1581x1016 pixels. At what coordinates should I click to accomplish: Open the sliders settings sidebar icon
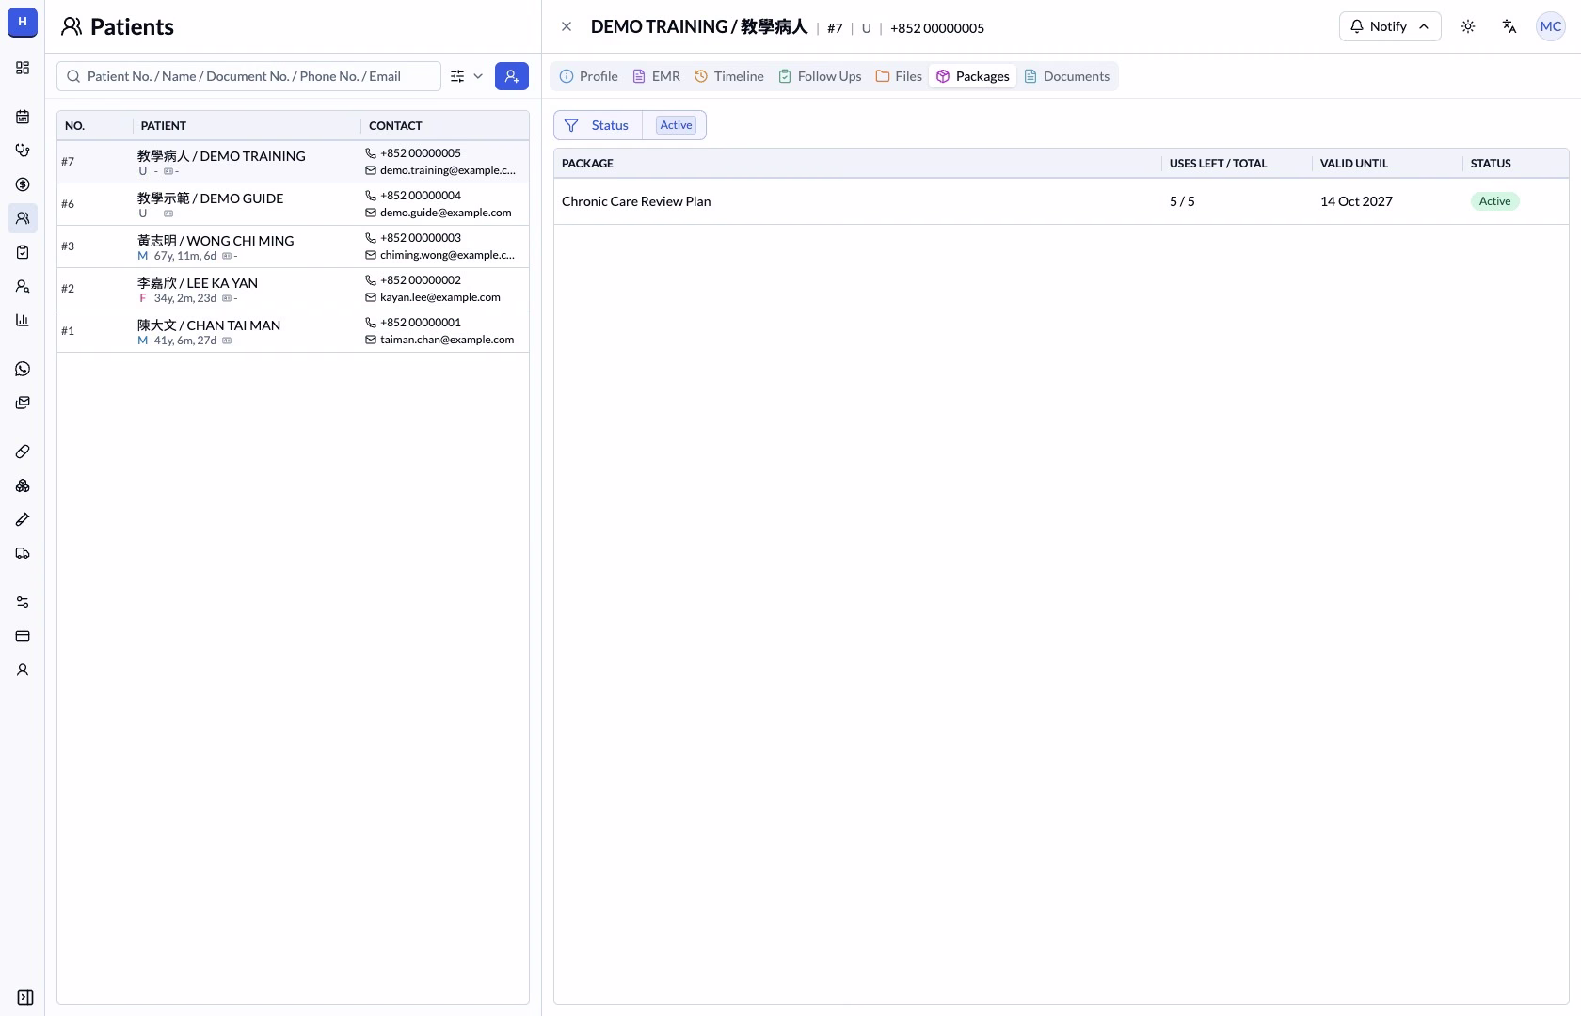(23, 602)
